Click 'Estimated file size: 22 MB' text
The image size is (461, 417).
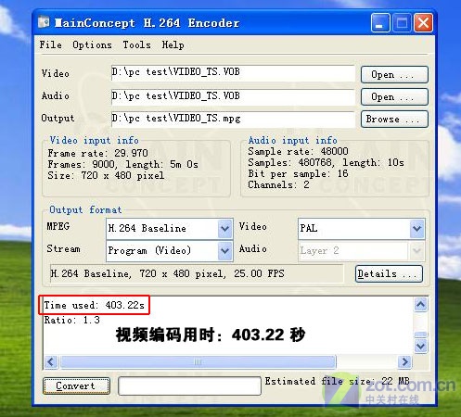click(x=338, y=381)
